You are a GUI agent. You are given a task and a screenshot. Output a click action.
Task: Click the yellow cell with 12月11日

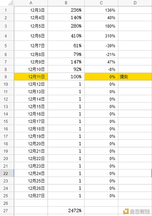pyautogui.click(x=31, y=77)
